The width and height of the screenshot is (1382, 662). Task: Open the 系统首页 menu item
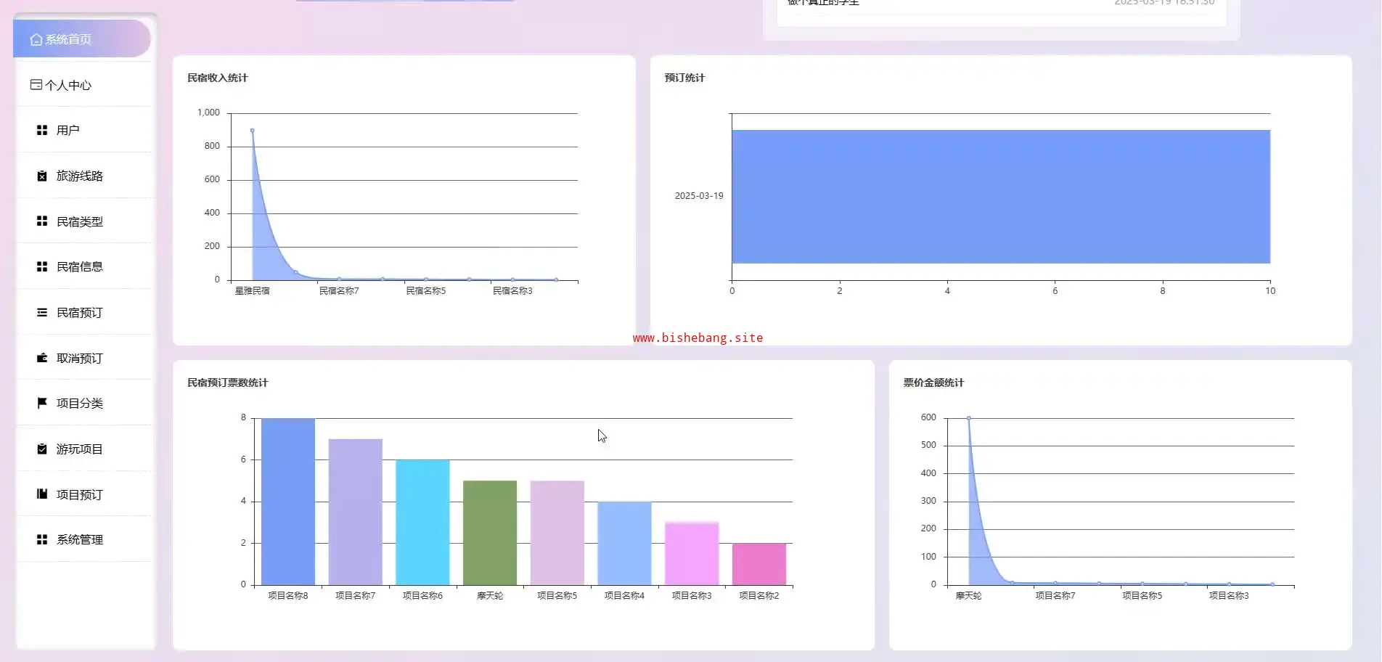(x=82, y=39)
